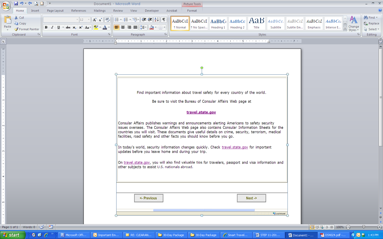Decrease paragraph indent
Image resolution: width=383 pixels, height=239 pixels.
[x=144, y=20]
